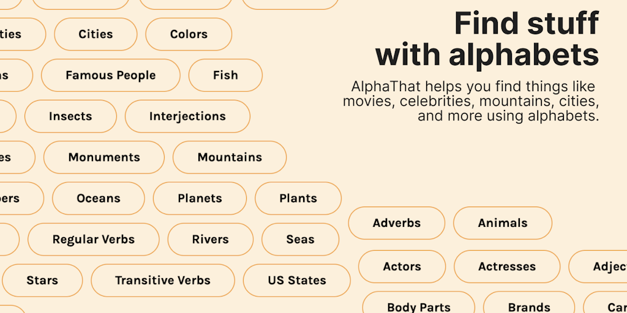
Task: Open the Planets category
Action: click(x=200, y=198)
